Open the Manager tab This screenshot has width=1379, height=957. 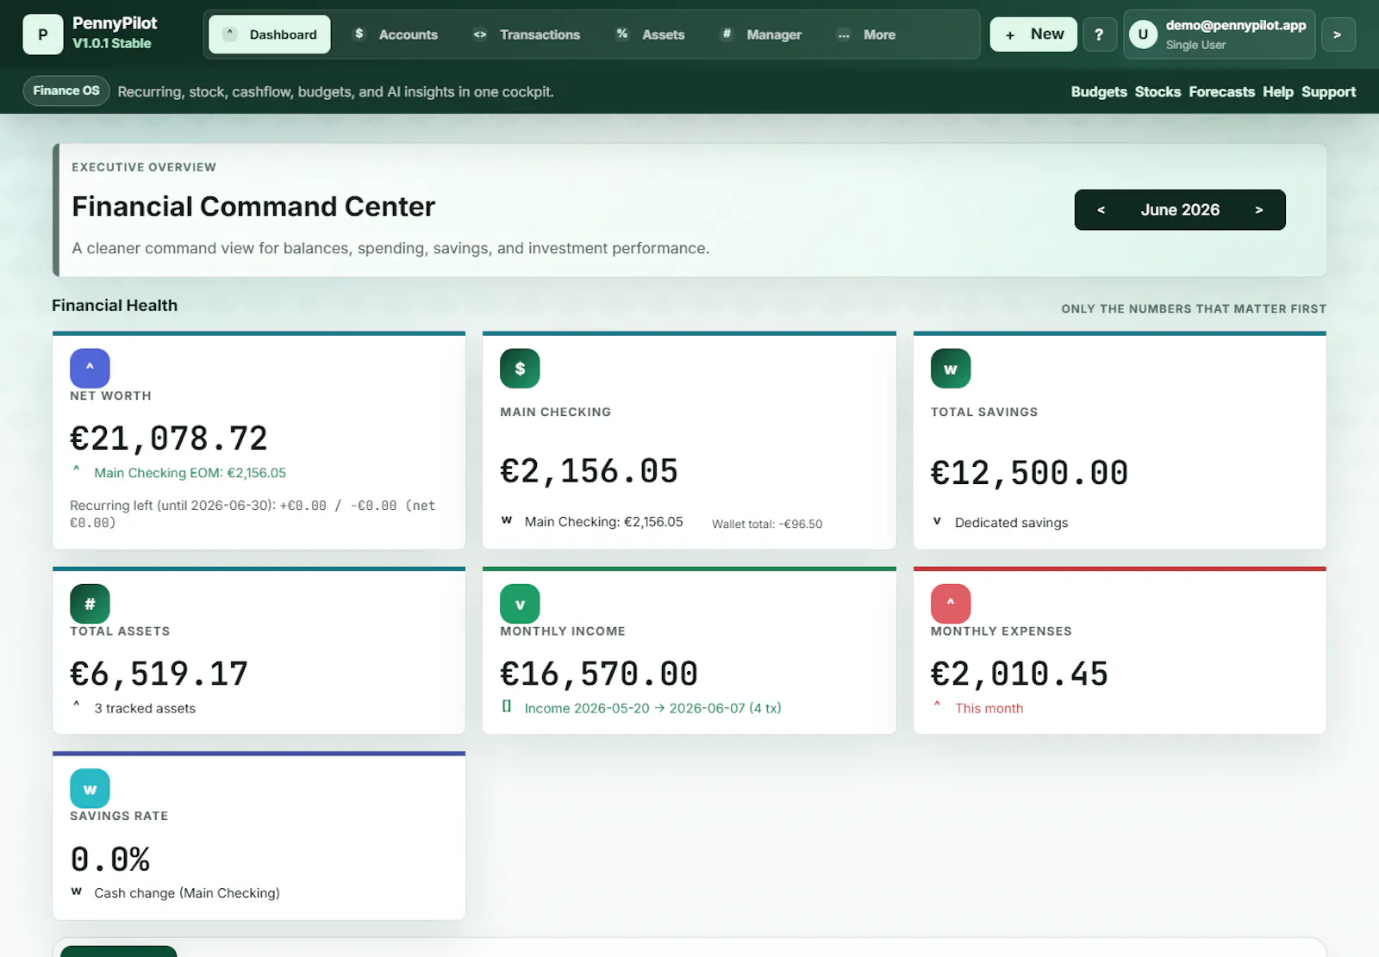[x=761, y=34]
